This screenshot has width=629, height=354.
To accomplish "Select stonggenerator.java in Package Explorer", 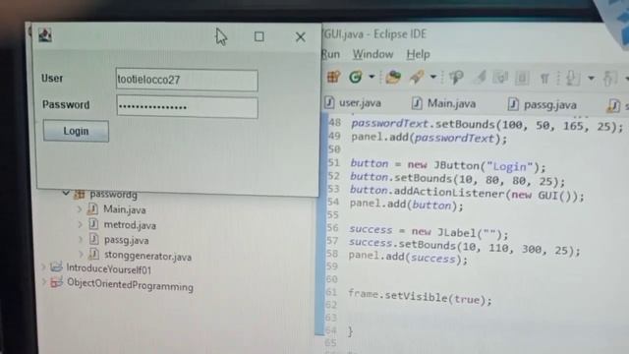I will click(148, 256).
